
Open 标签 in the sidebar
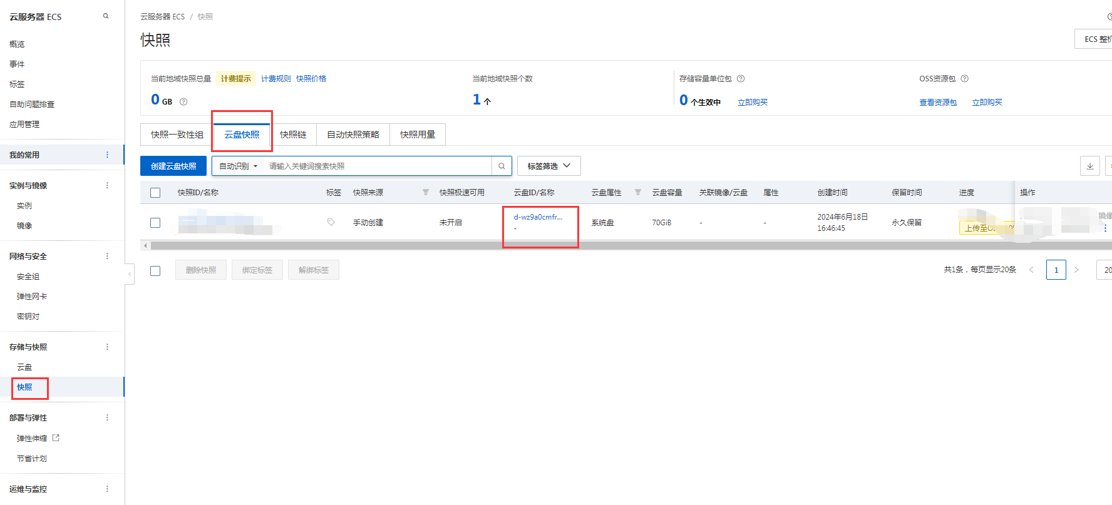click(x=17, y=84)
